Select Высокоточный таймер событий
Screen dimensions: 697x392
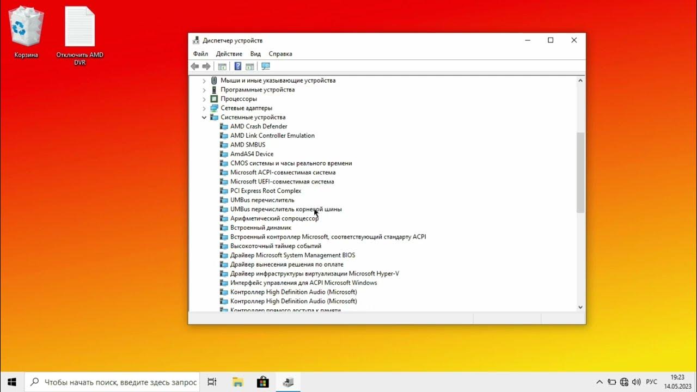point(276,246)
